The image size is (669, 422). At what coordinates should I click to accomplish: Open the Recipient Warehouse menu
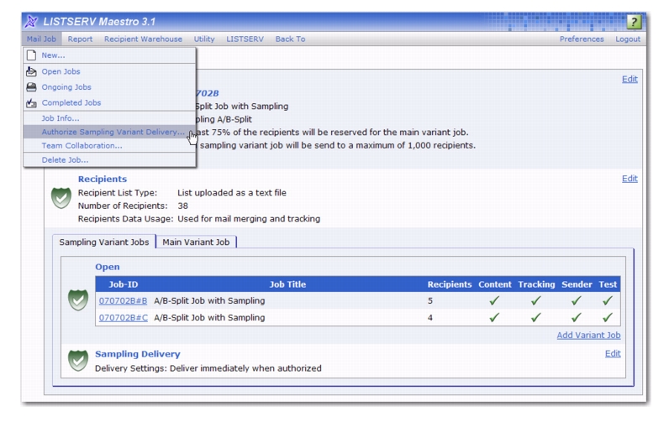click(x=143, y=39)
